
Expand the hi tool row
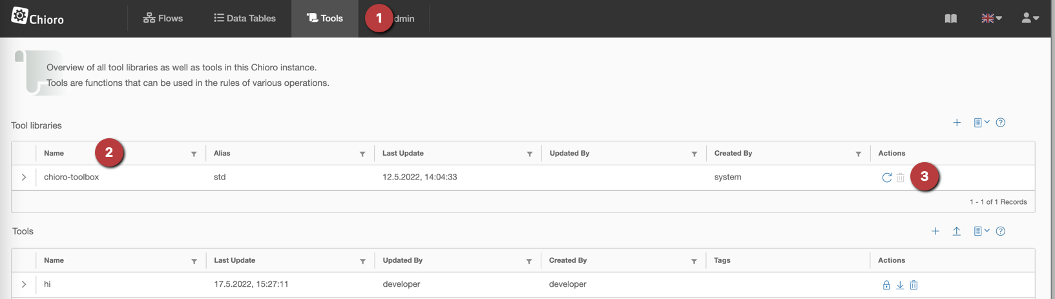coord(24,284)
